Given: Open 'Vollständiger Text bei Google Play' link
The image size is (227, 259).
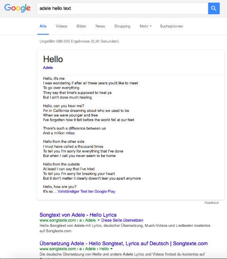Looking at the screenshot, I should click(x=86, y=191).
